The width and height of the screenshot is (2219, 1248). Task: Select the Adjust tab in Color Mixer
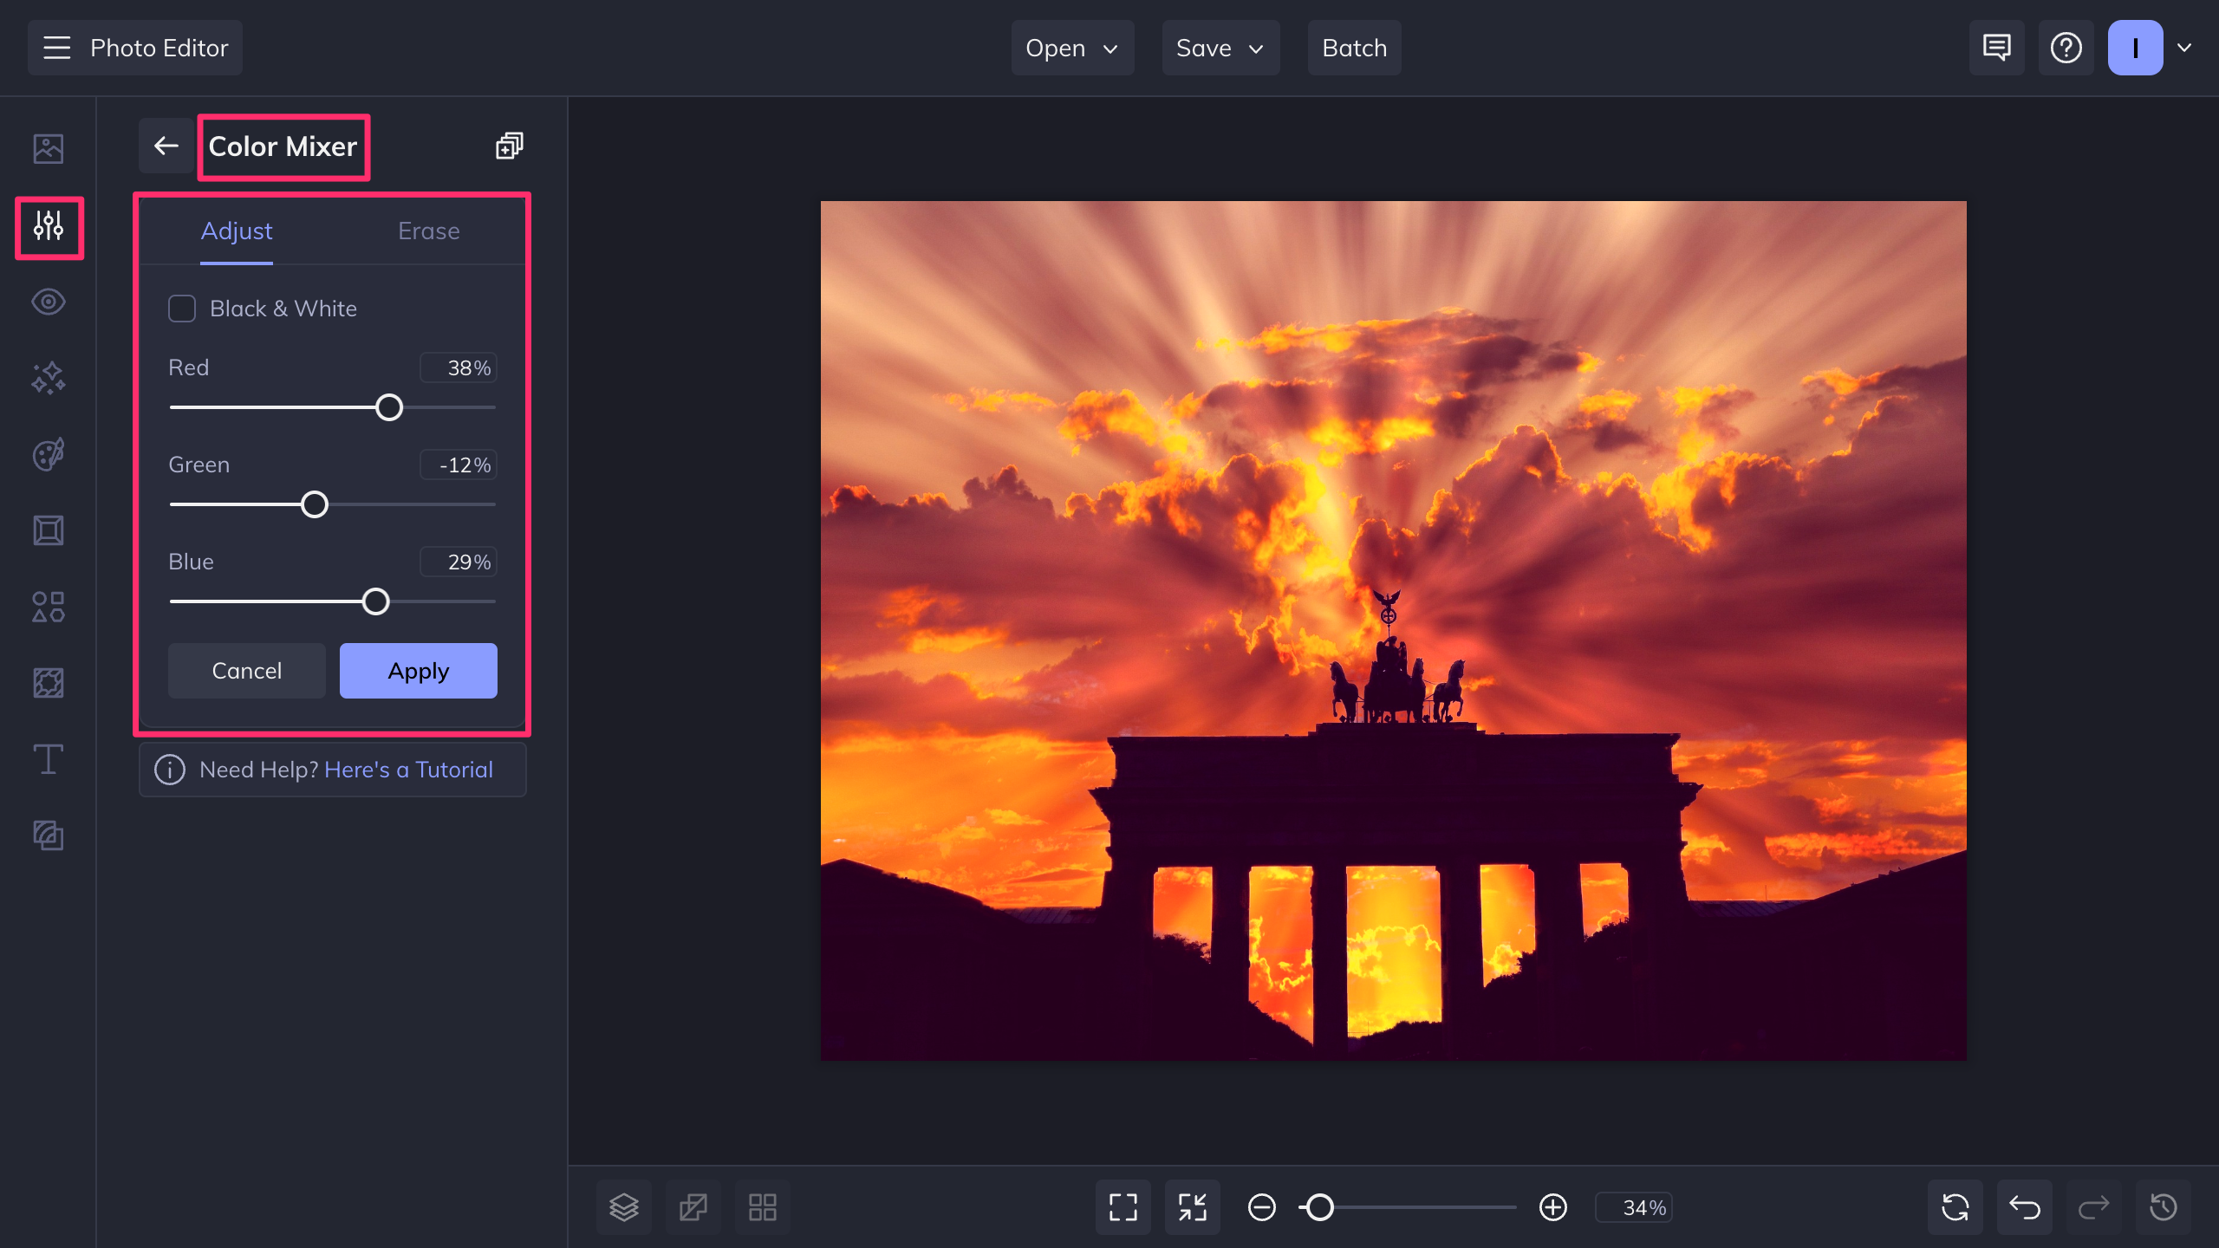236,231
